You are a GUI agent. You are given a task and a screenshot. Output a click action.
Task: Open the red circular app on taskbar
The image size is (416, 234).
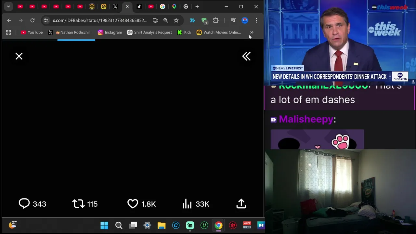pos(233,225)
